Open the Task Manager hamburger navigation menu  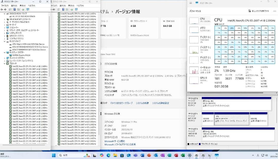(x=191, y=3)
